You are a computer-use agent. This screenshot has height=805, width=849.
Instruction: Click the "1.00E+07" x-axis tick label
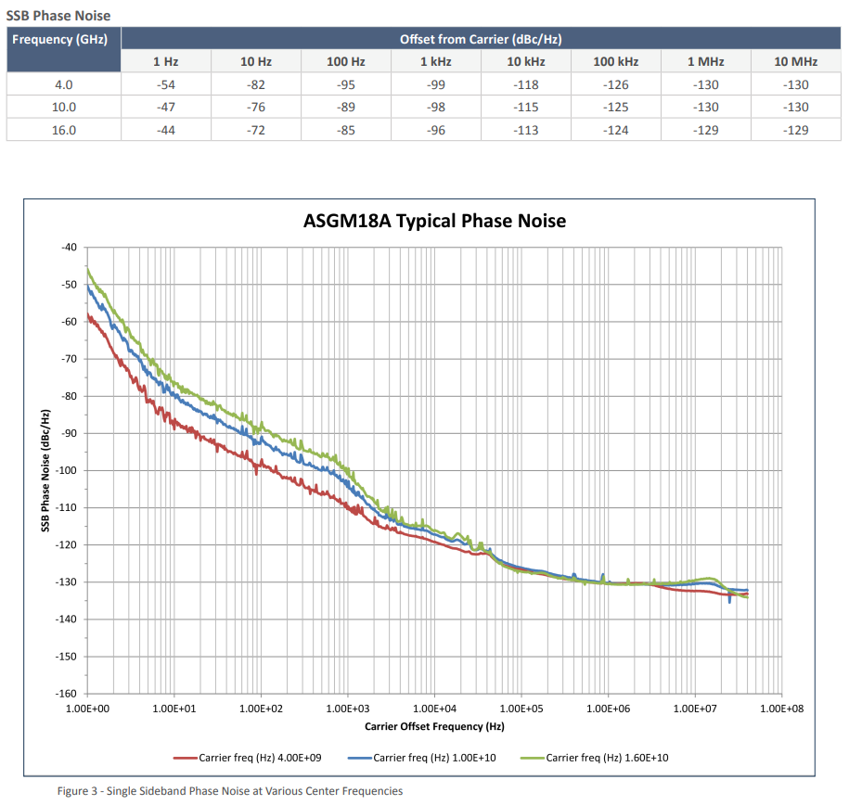pyautogui.click(x=695, y=709)
